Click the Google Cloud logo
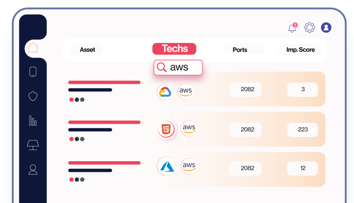Image resolution: width=354 pixels, height=203 pixels. [165, 92]
